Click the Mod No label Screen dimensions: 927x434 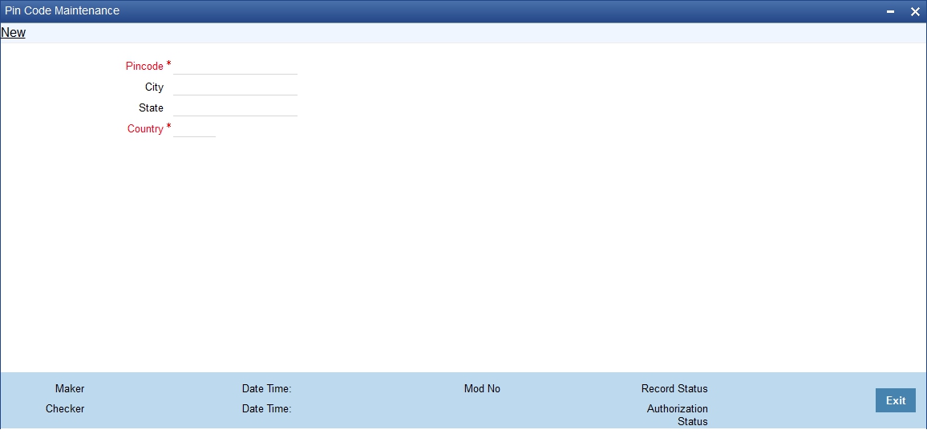coord(482,388)
